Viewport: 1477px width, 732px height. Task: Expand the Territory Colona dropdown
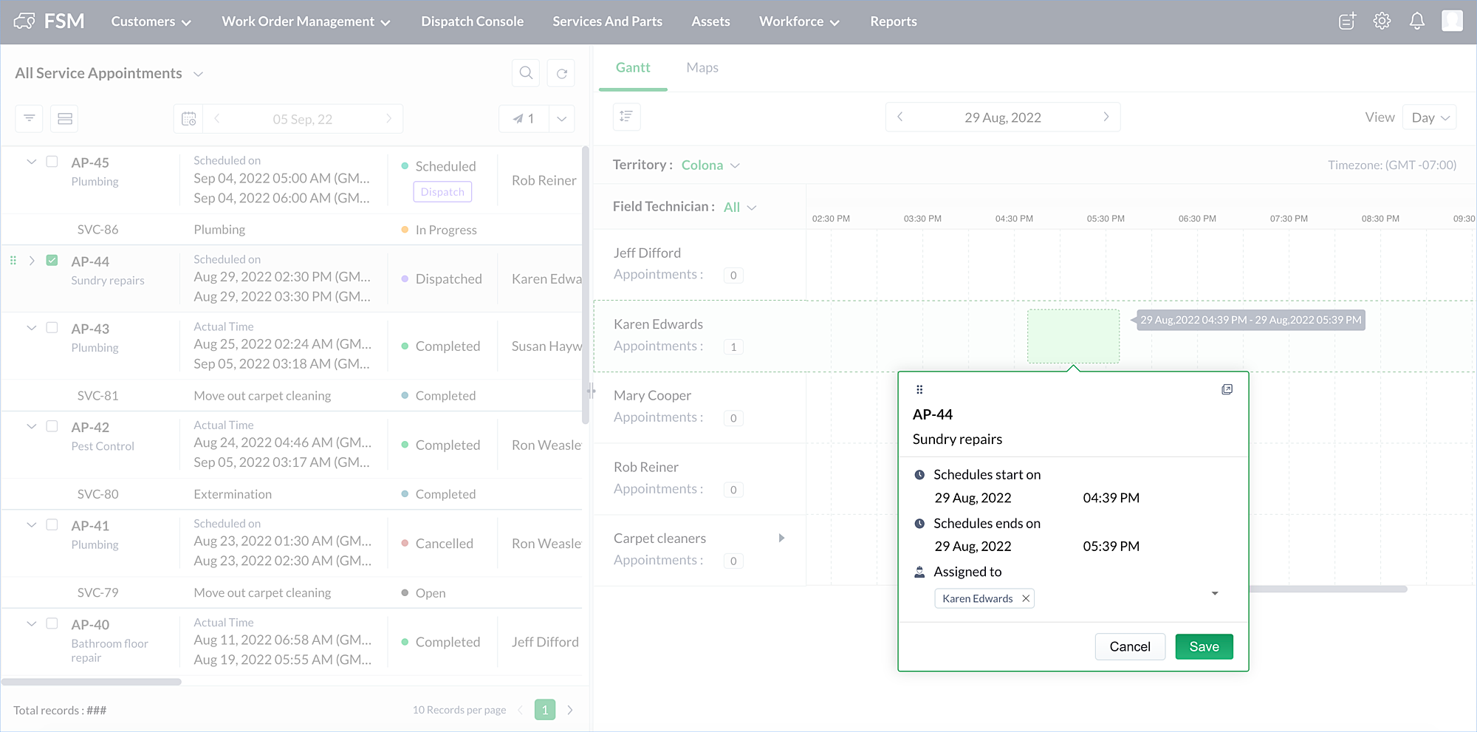710,165
